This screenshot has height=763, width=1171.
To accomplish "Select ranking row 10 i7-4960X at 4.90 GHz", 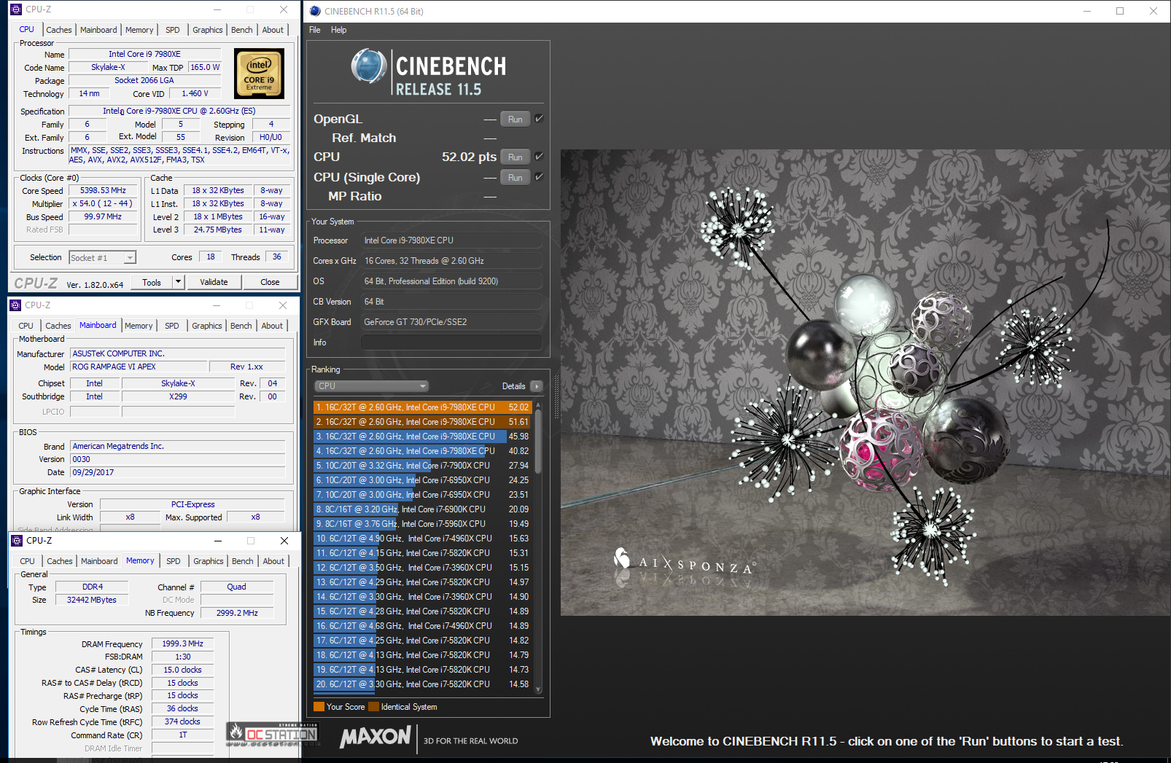I will [422, 539].
